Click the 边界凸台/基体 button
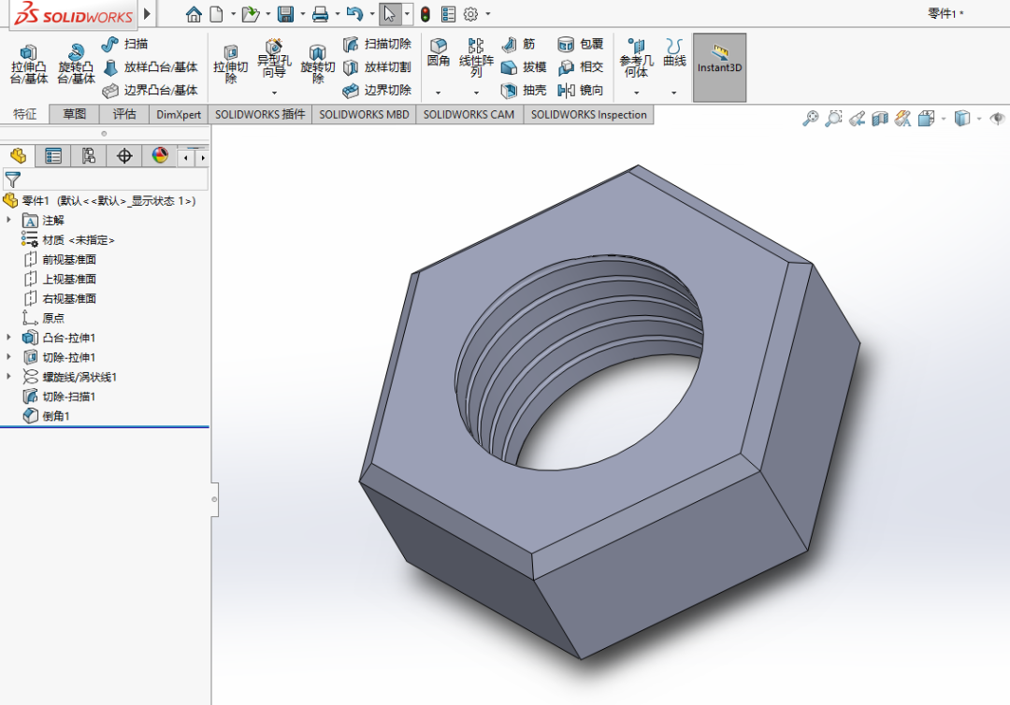Screen dimensions: 1010x705 [150, 90]
